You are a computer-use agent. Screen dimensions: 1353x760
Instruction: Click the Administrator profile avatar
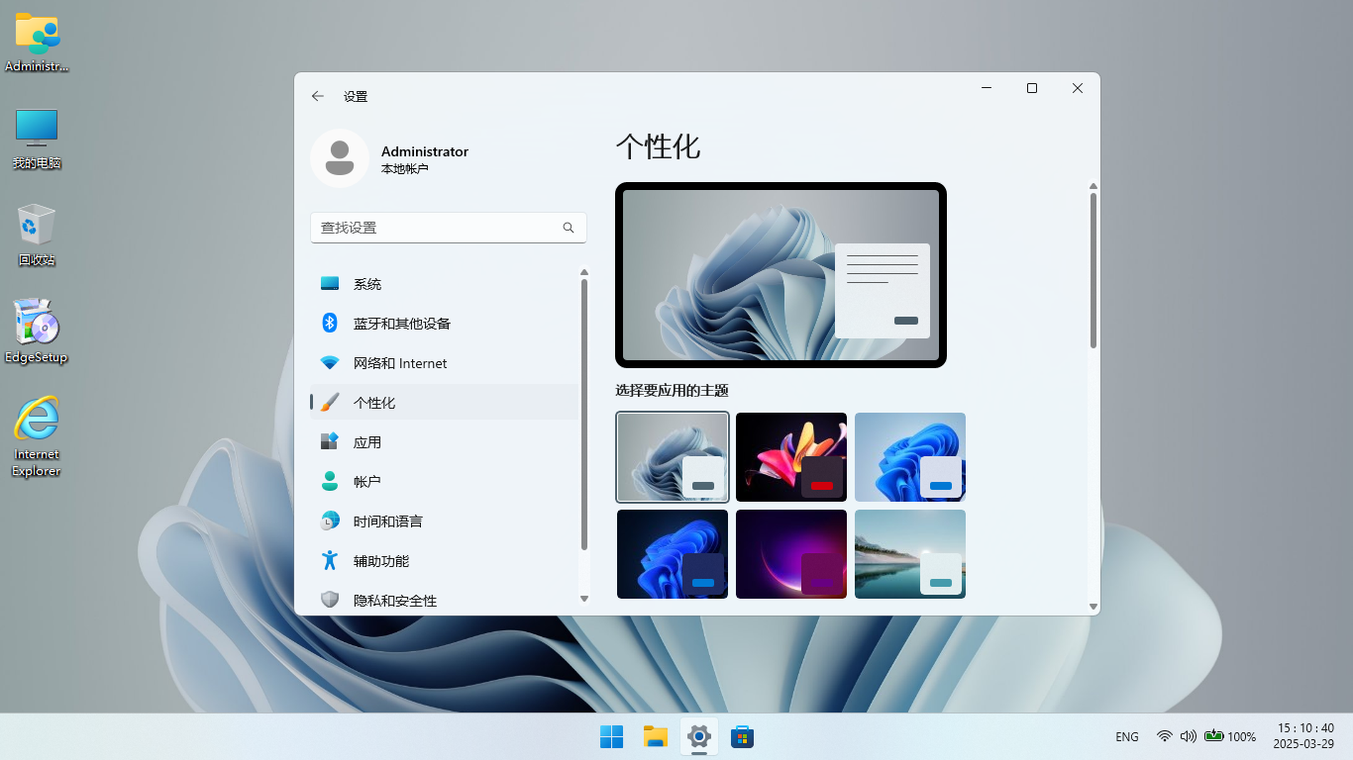coord(340,158)
